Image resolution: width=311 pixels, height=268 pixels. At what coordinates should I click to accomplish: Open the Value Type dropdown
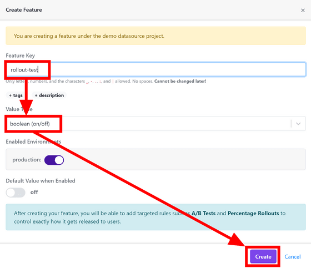pyautogui.click(x=155, y=124)
